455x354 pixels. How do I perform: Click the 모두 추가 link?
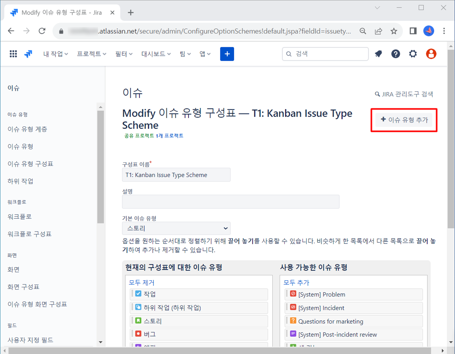(x=297, y=283)
